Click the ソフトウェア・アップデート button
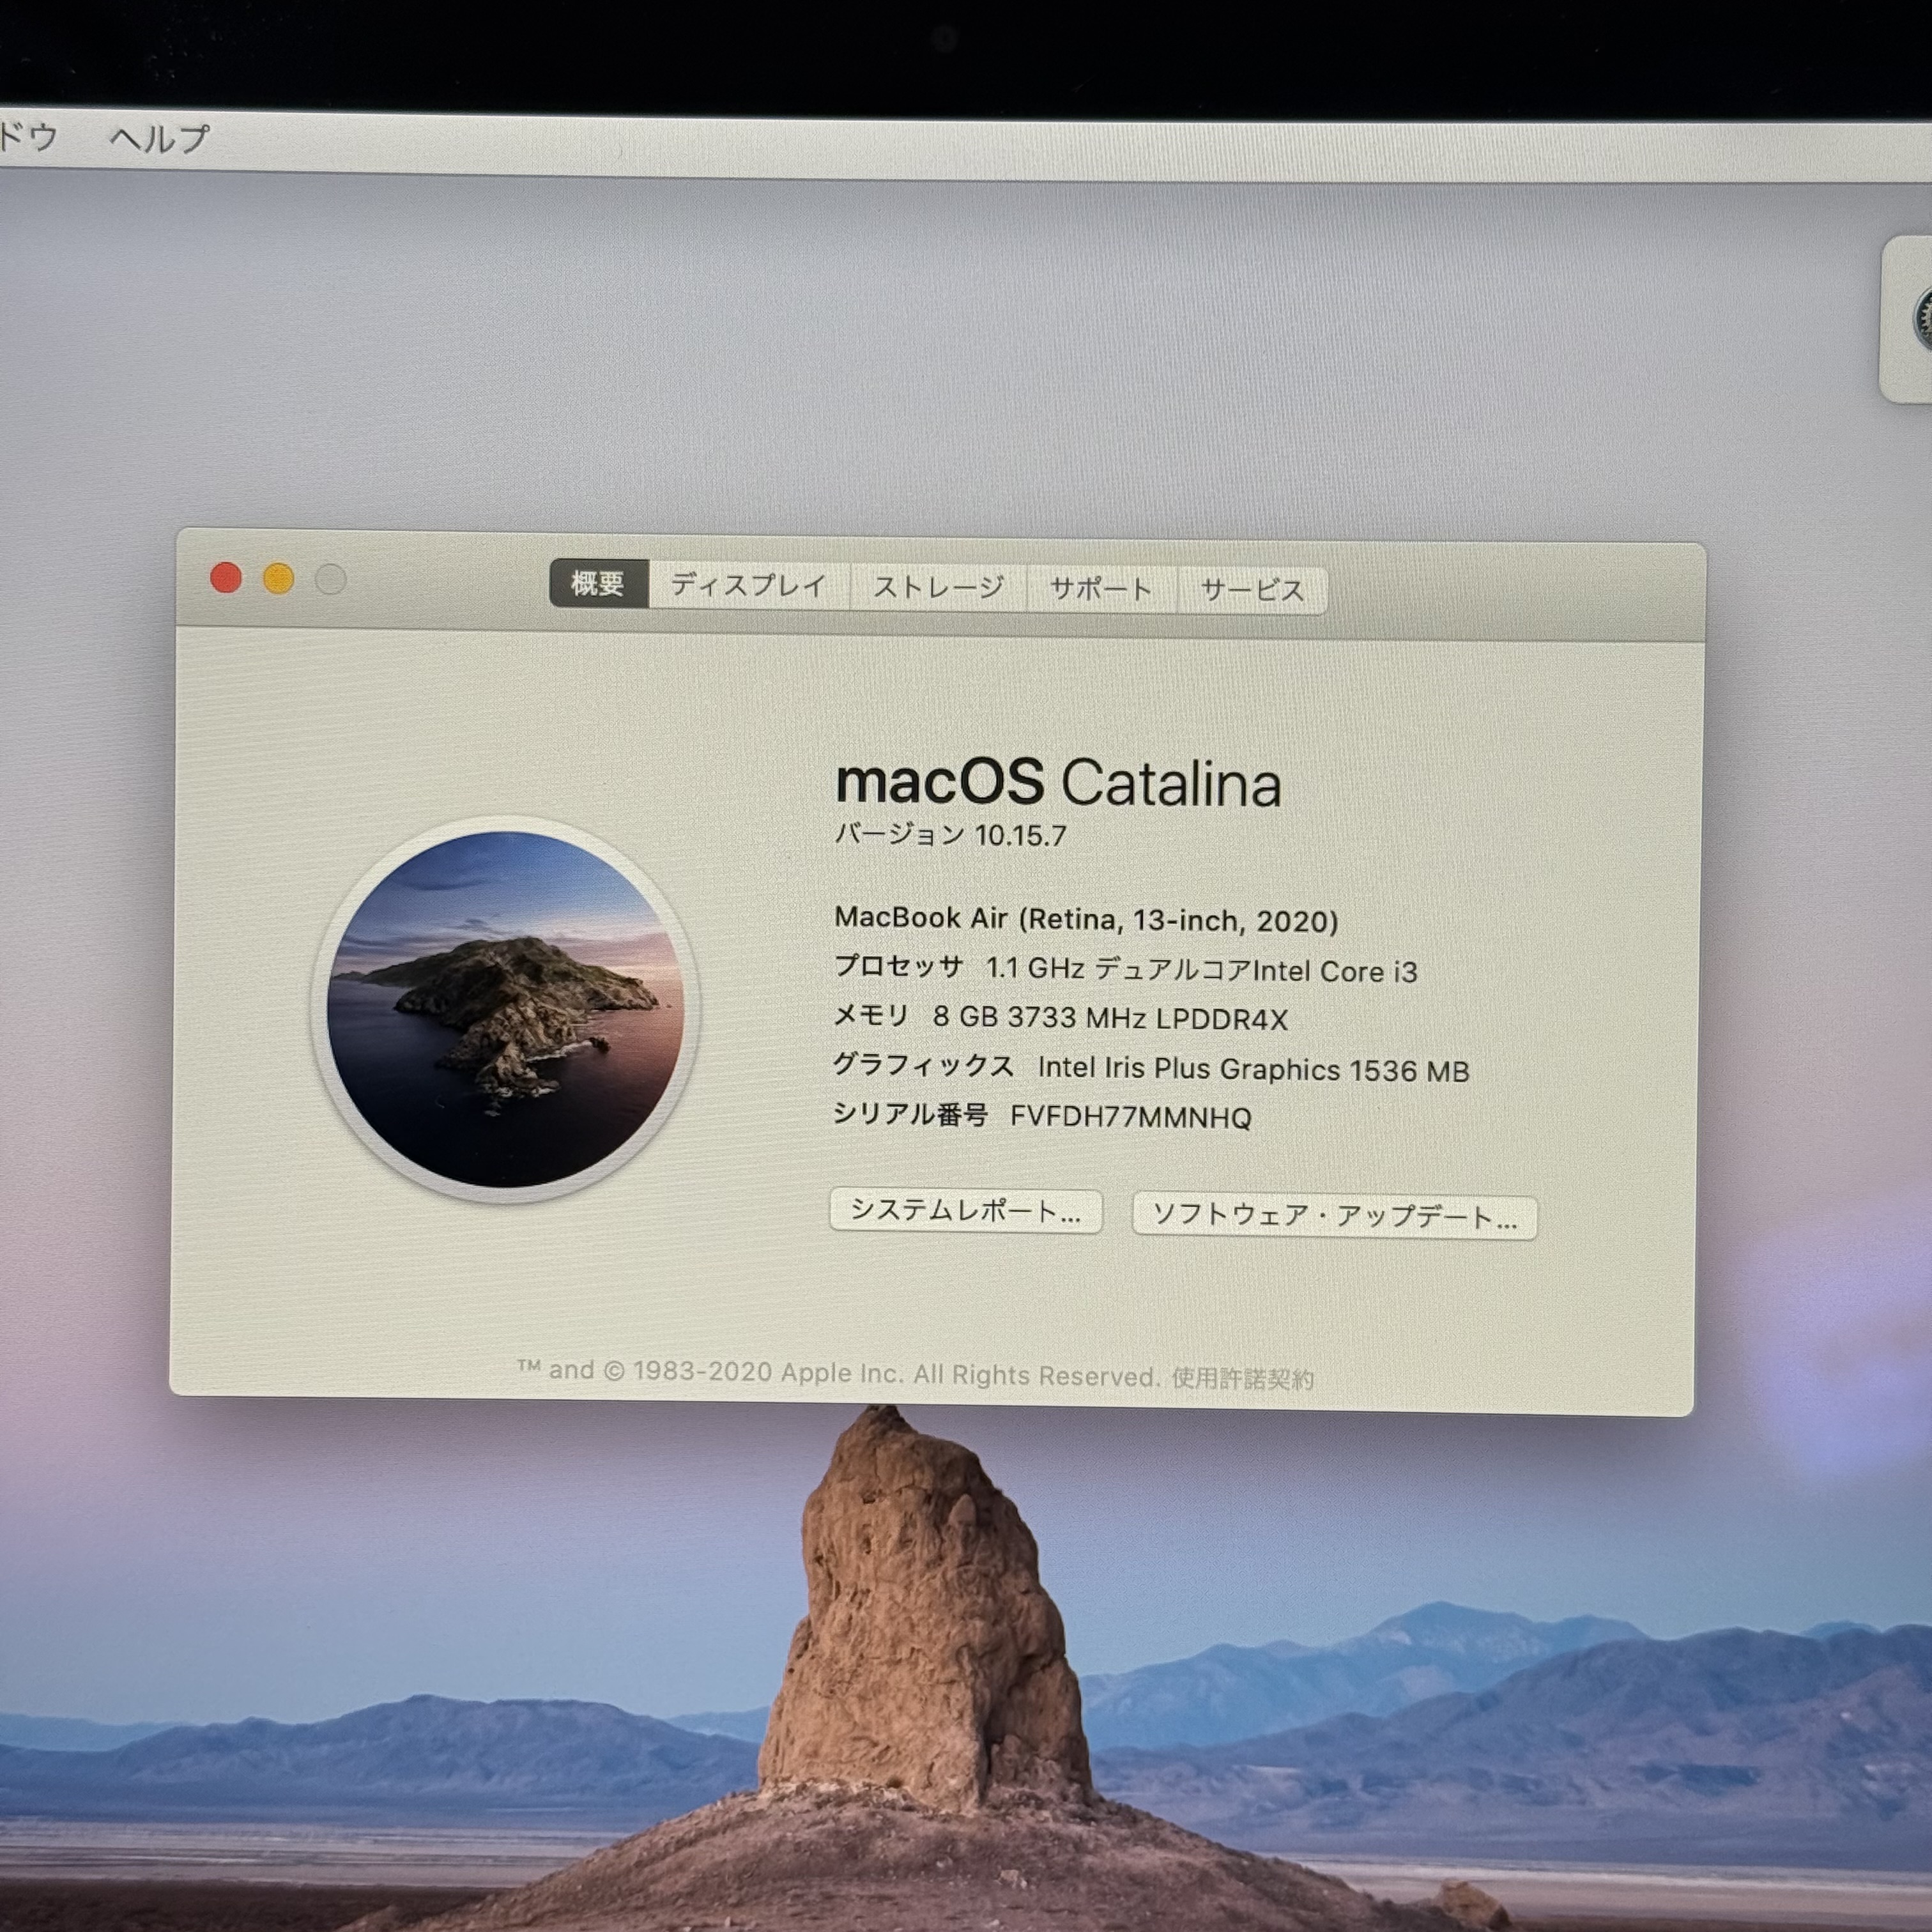 [1334, 1217]
